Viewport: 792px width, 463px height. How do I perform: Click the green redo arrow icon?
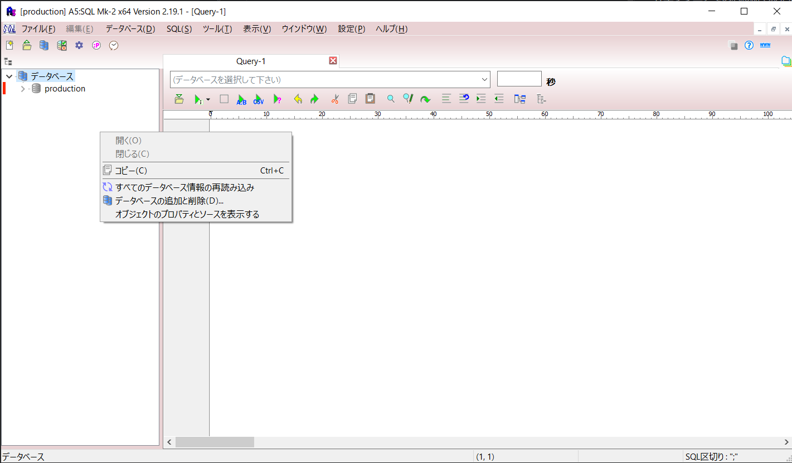coord(314,99)
